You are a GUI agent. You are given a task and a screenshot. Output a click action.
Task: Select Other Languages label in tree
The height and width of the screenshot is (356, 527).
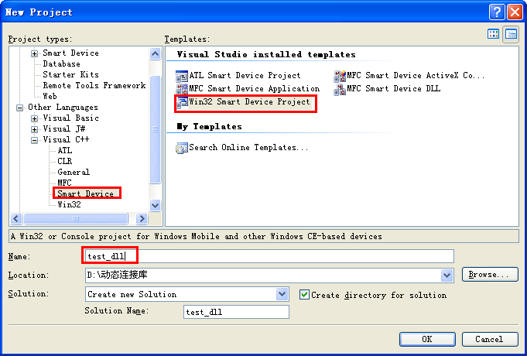(x=63, y=108)
